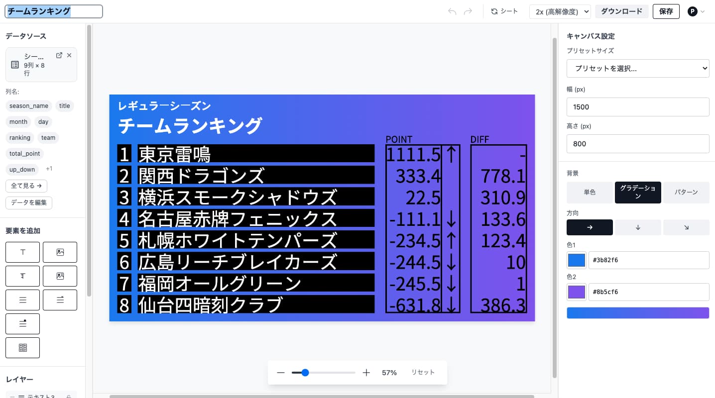This screenshot has width=715, height=398.
Task: Open the 2x (高解像度) resolution dropdown
Action: pyautogui.click(x=560, y=11)
